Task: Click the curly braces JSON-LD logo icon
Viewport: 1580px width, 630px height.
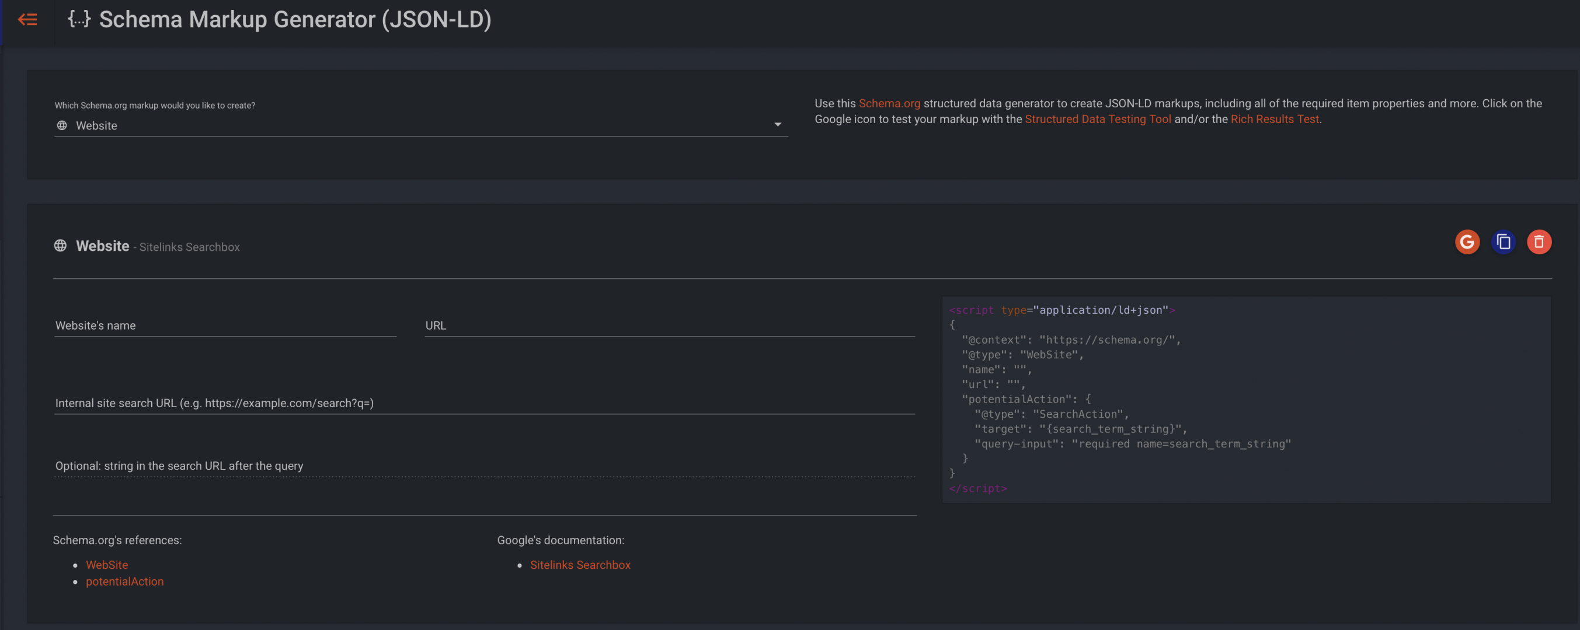Action: (78, 19)
